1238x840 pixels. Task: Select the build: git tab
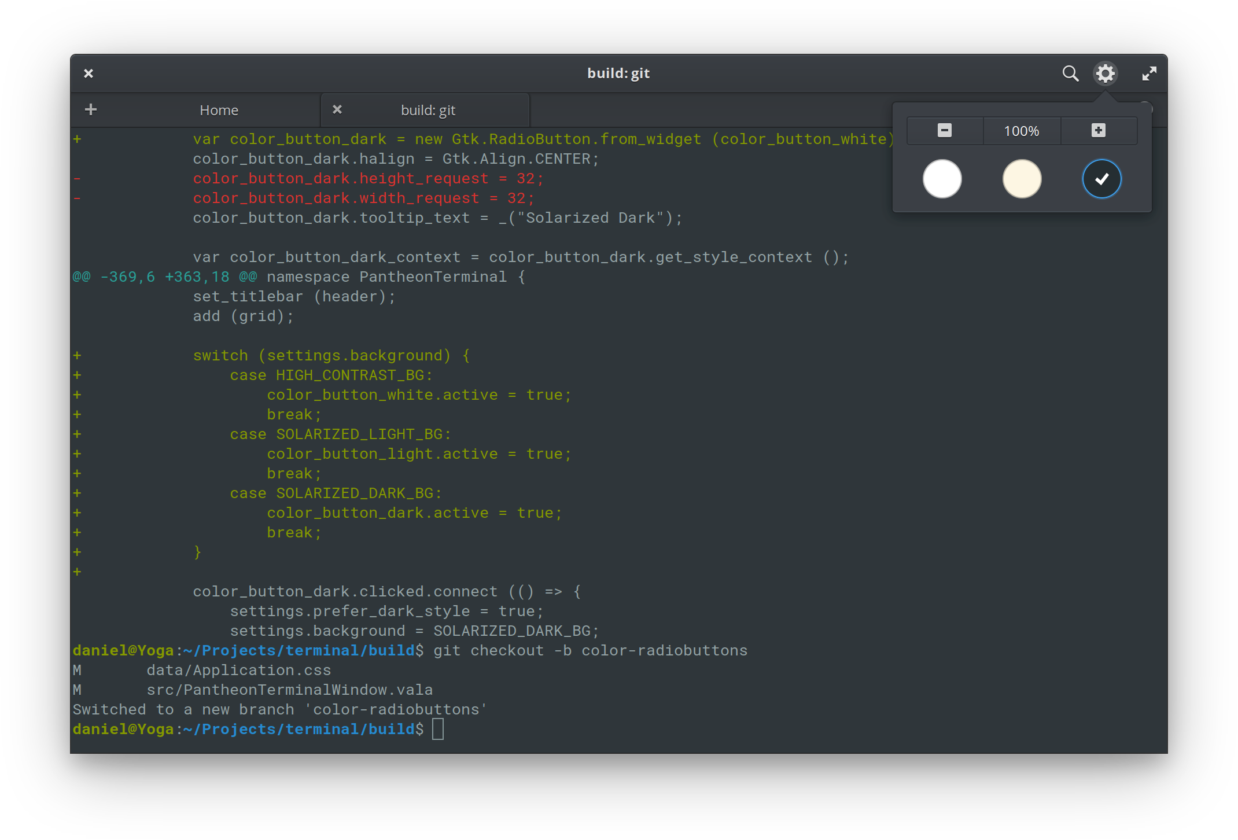(428, 110)
